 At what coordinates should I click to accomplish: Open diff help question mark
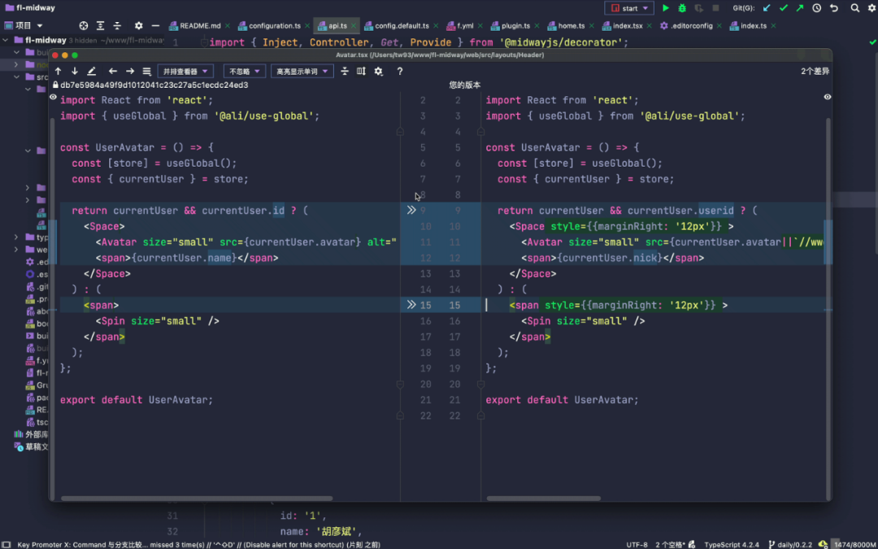point(400,71)
